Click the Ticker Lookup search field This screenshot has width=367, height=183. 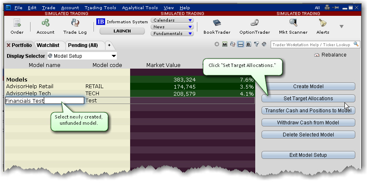pyautogui.click(x=312, y=44)
